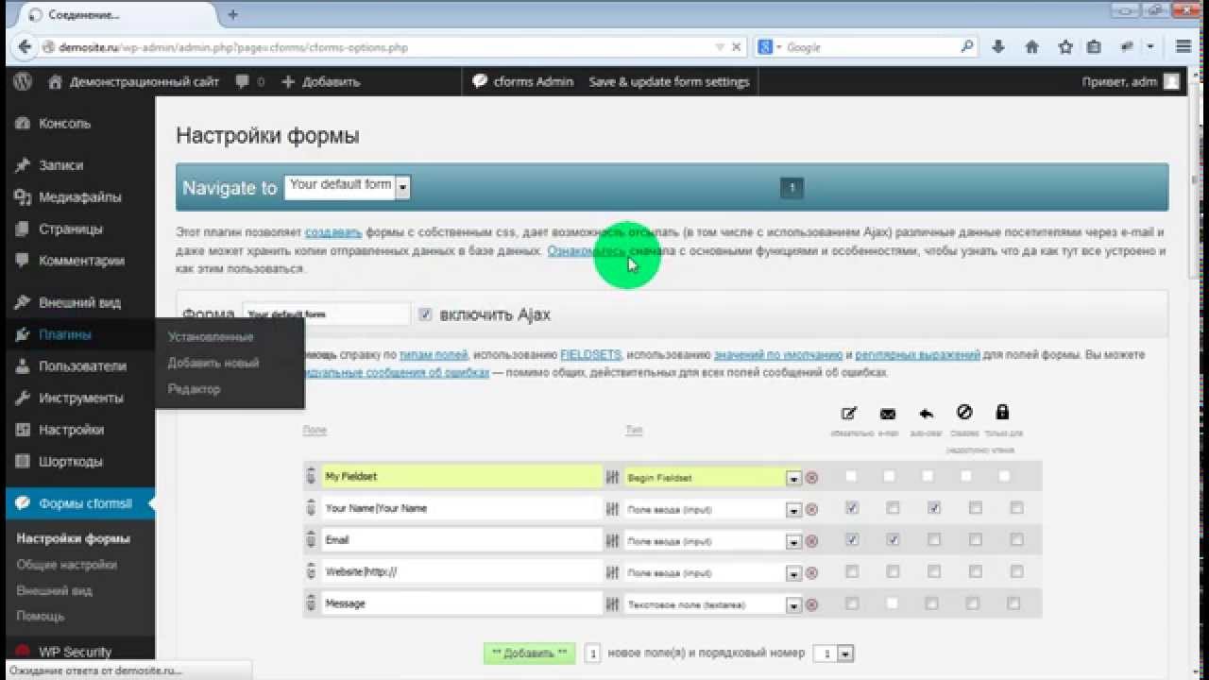
Task: Open field settings icon for My Fieldset
Action: pyautogui.click(x=612, y=478)
